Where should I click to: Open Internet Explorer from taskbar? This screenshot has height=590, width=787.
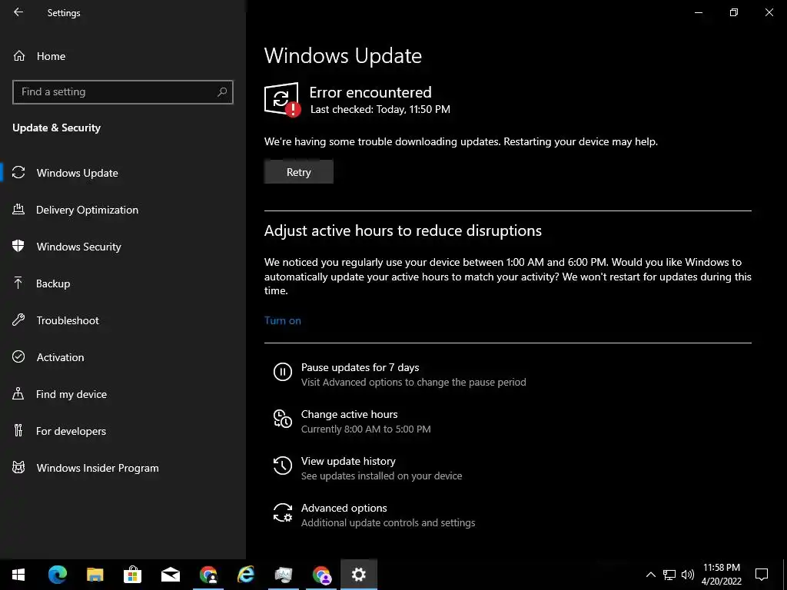(246, 575)
